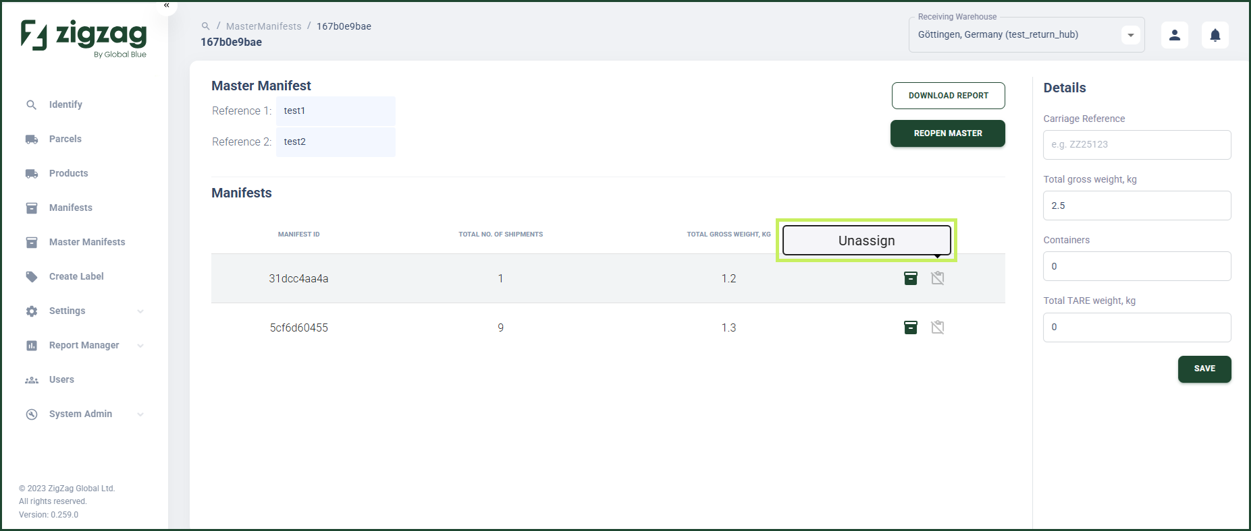Open the Users menu item
Image resolution: width=1251 pixels, height=531 pixels.
pos(61,380)
